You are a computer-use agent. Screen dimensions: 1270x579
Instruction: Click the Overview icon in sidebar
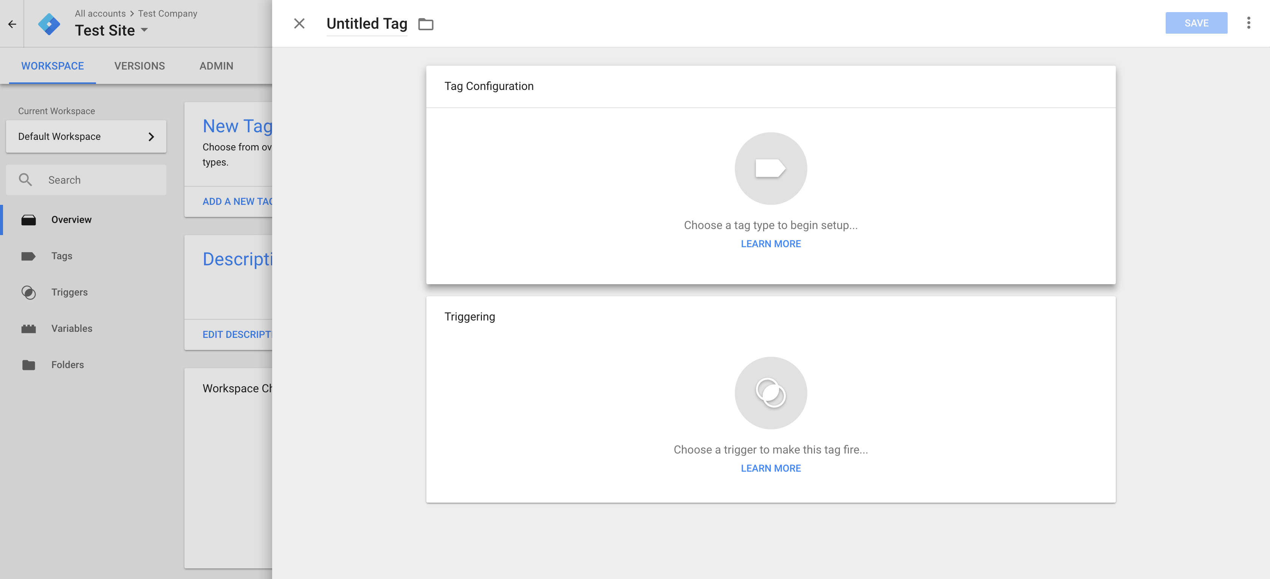[x=28, y=219]
